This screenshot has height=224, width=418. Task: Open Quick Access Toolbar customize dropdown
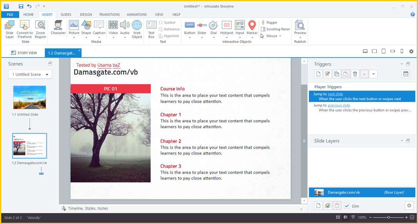[44, 7]
